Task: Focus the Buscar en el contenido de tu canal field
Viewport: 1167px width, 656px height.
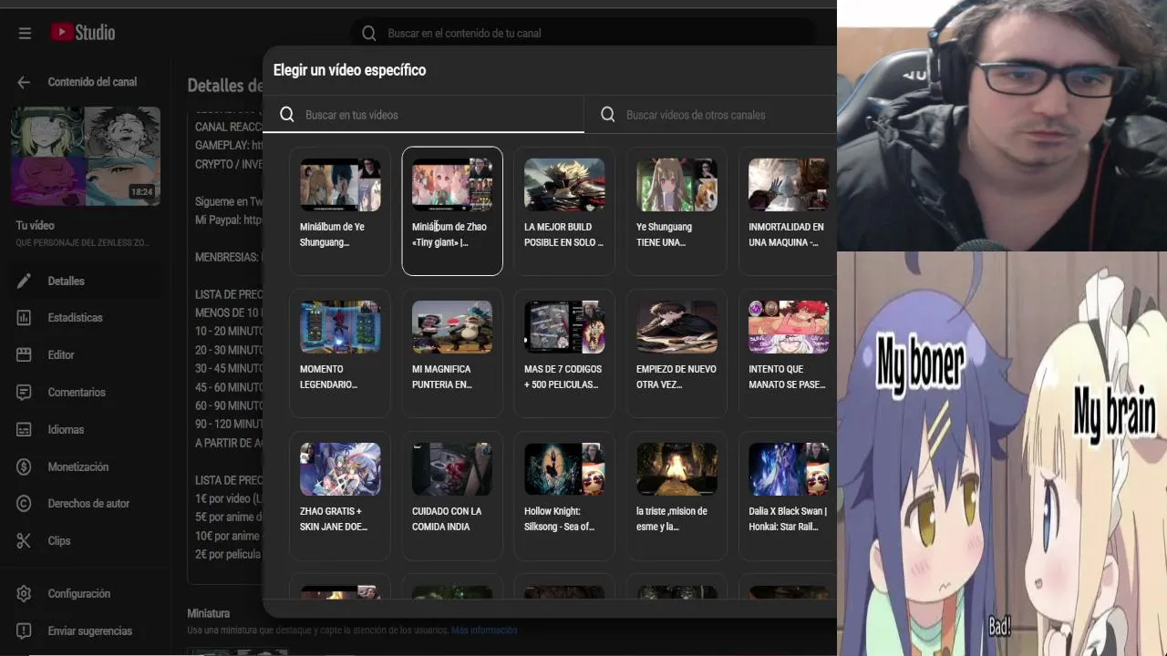Action: point(583,33)
